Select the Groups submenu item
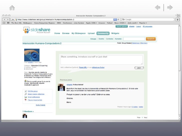The height and width of the screenshot is (136, 182). coord(93,39)
